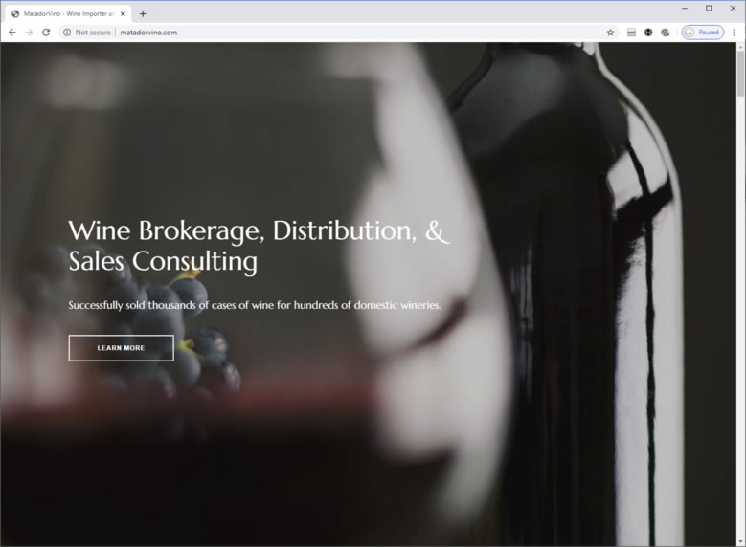Open the Not secure site info

point(87,32)
